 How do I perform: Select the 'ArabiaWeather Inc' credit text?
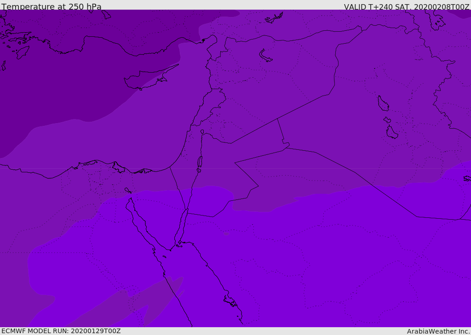[438, 331]
